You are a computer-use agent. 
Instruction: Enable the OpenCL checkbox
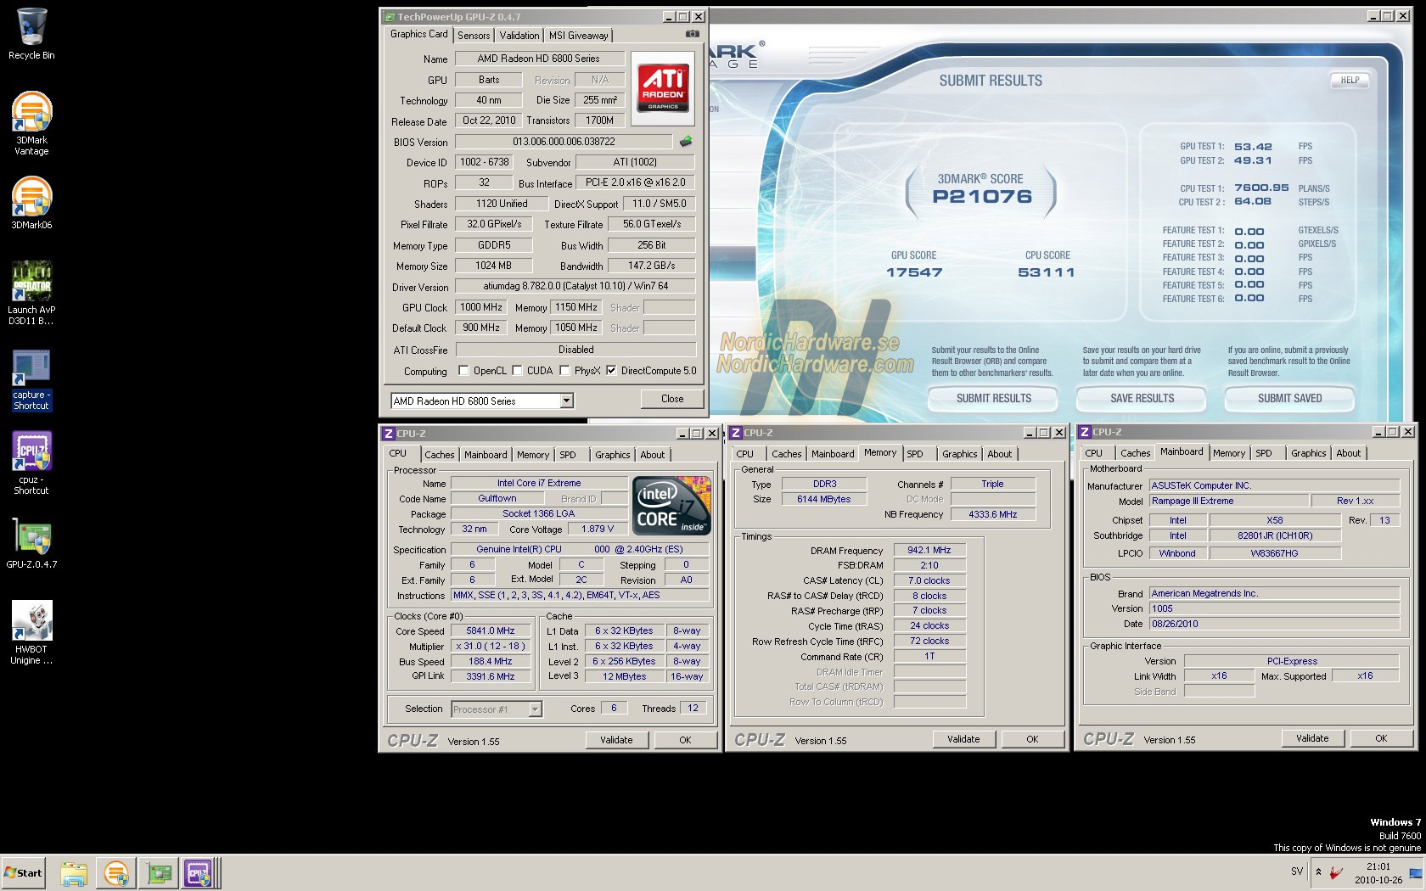[x=463, y=371]
